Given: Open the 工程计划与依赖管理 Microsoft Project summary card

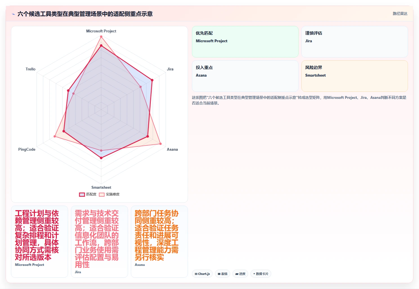Looking at the screenshot, I should [x=39, y=242].
